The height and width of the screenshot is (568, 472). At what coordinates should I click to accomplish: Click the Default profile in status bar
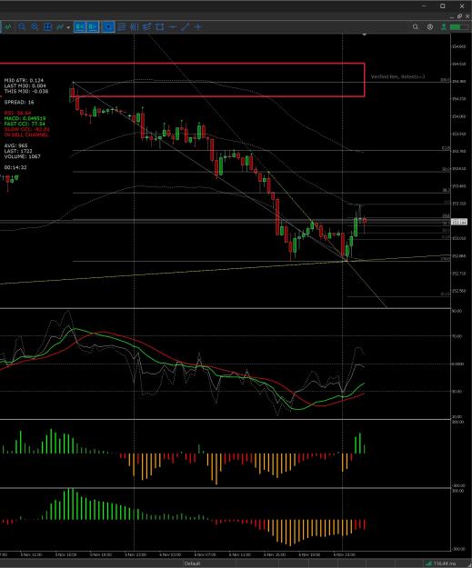(192, 563)
